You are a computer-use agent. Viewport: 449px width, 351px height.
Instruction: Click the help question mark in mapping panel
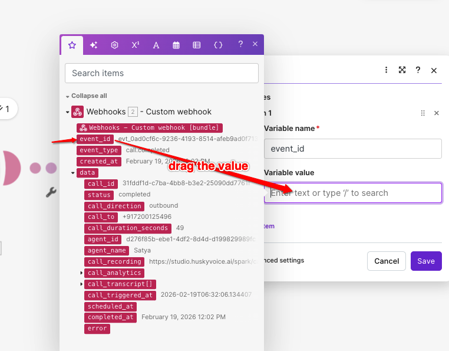240,44
